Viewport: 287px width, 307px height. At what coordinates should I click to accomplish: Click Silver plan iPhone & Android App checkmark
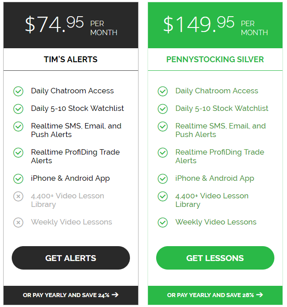[x=163, y=179]
